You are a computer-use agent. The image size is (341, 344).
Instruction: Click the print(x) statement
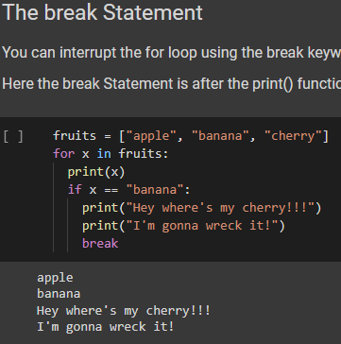tap(96, 172)
